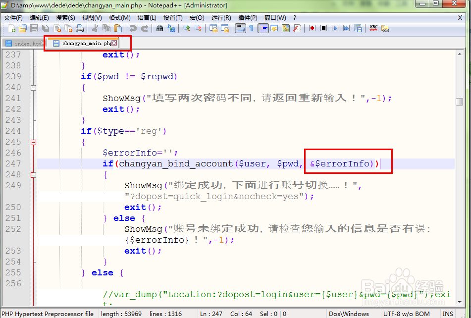Save the recorded macro icon
Viewport: 471px width, 318px height.
[358, 29]
